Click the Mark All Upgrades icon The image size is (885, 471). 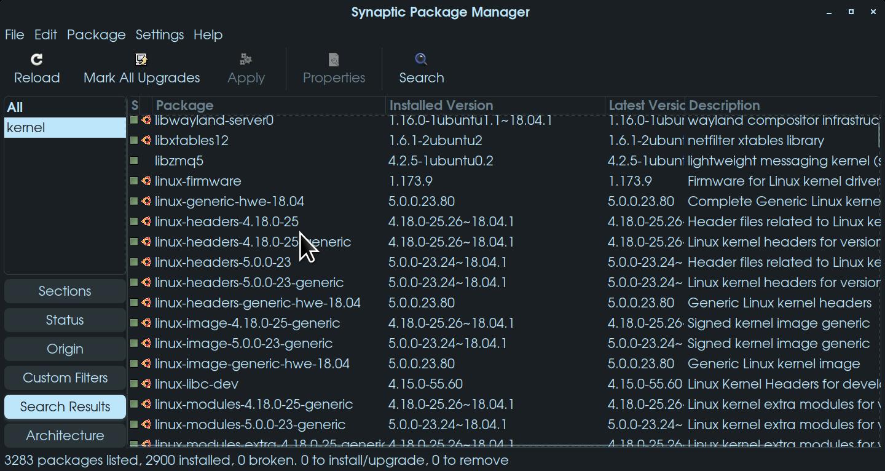pyautogui.click(x=141, y=60)
